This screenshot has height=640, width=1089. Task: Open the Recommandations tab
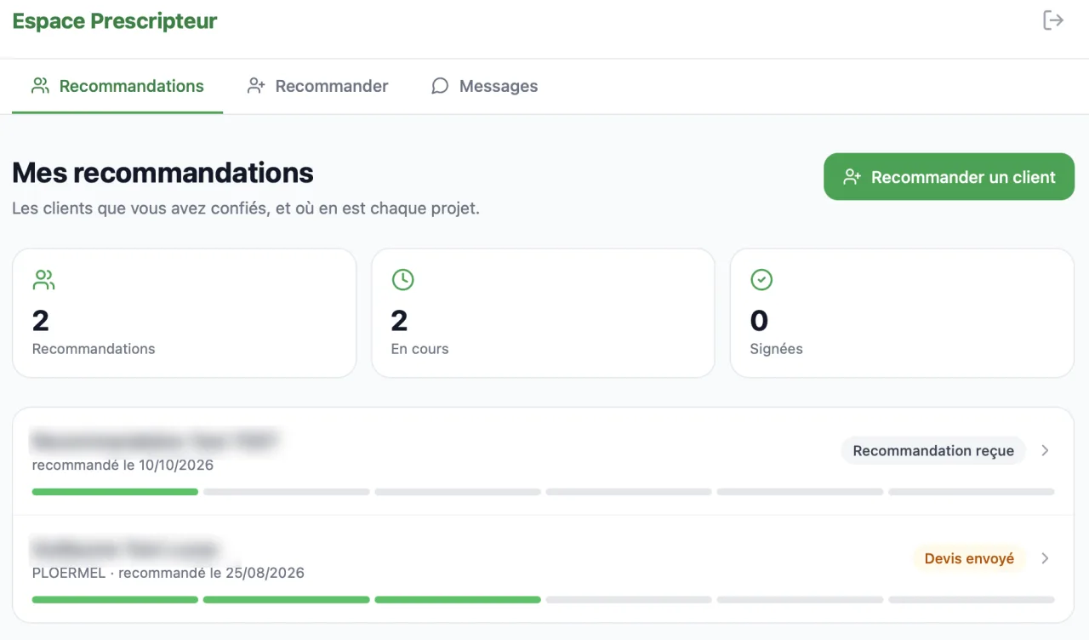pyautogui.click(x=117, y=86)
